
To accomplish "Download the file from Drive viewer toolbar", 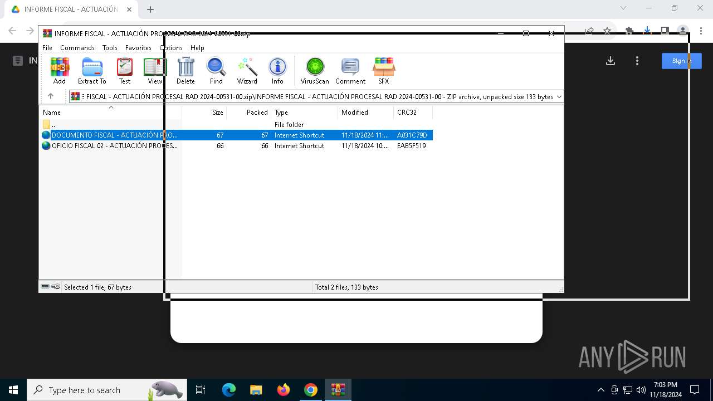I will [611, 61].
